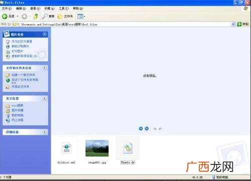Click the green Back arrow button
The height and width of the screenshot is (181, 251).
[x=5, y=16]
